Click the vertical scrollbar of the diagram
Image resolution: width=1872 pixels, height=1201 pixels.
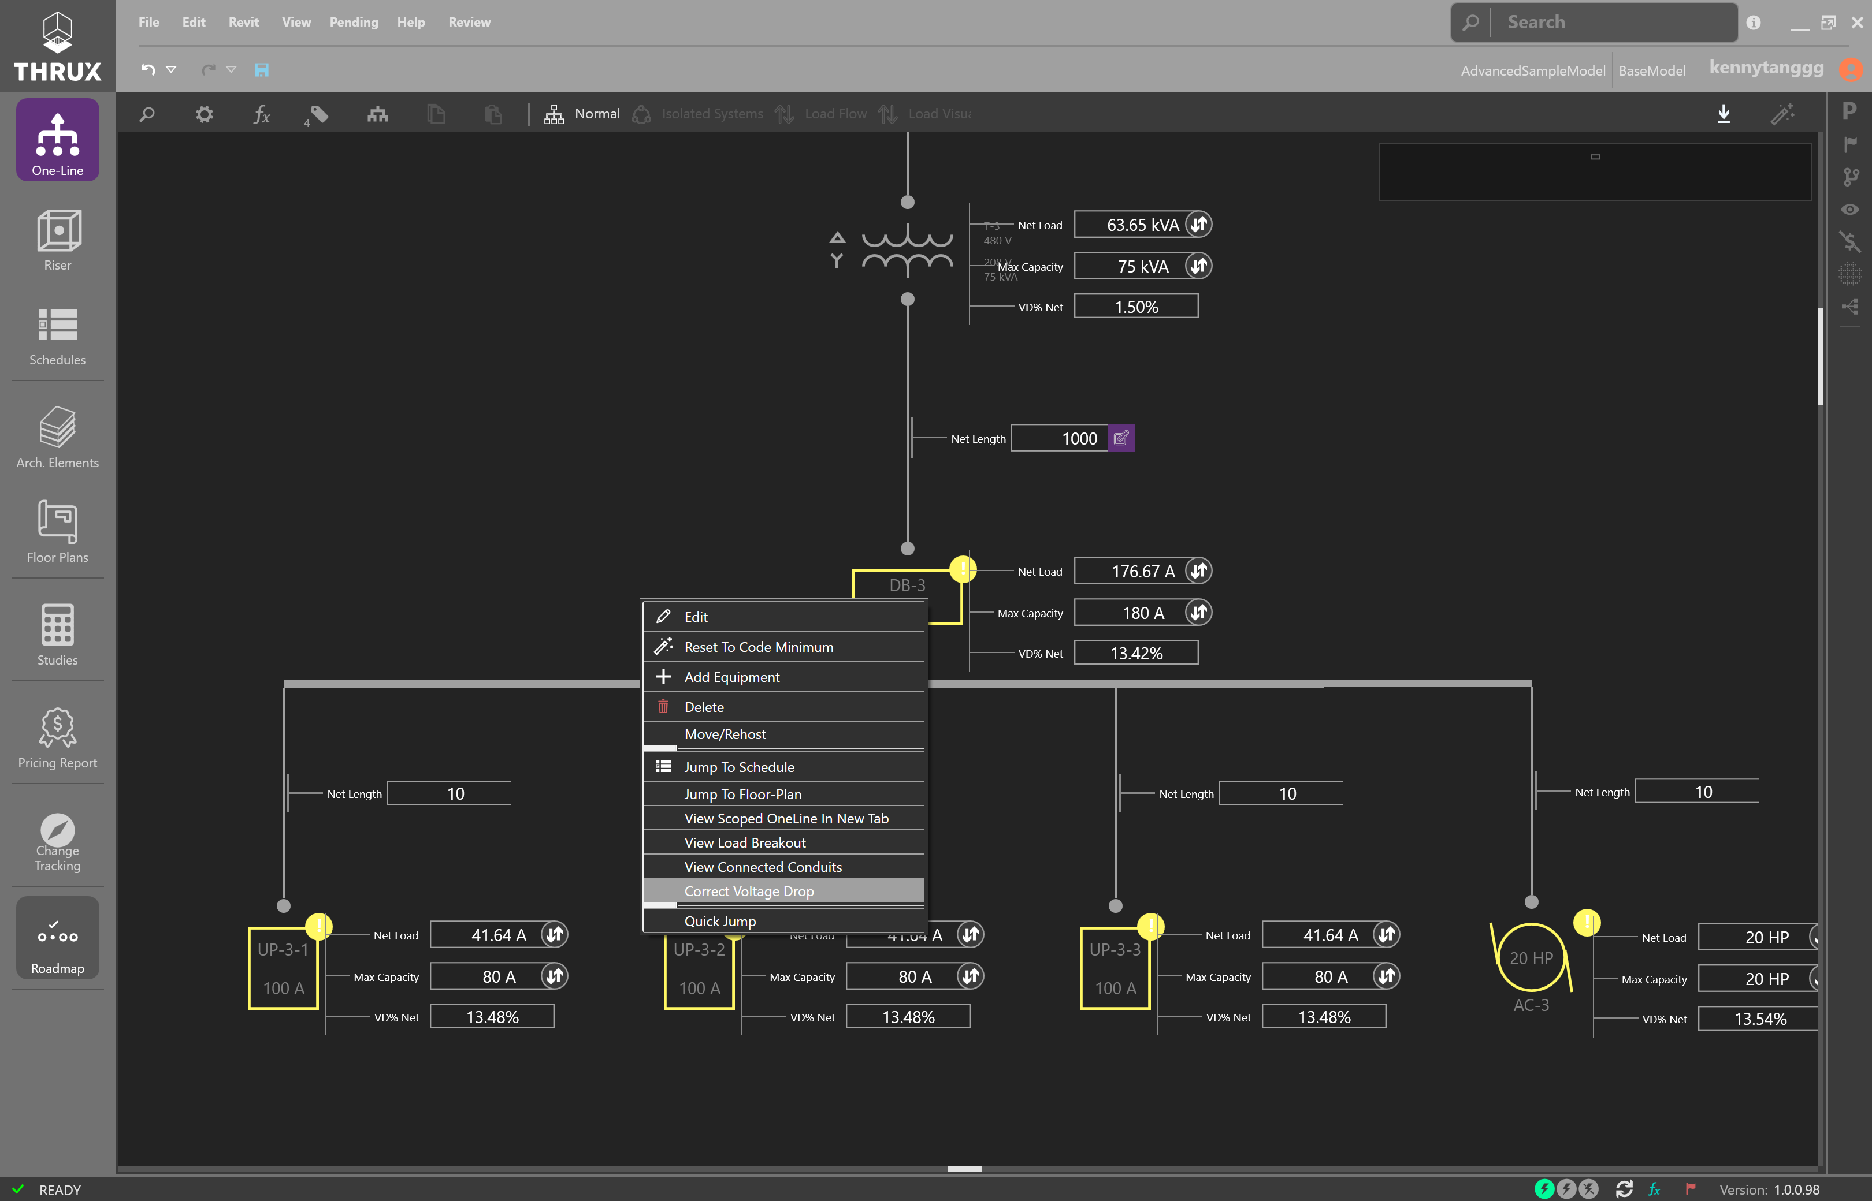point(1821,356)
